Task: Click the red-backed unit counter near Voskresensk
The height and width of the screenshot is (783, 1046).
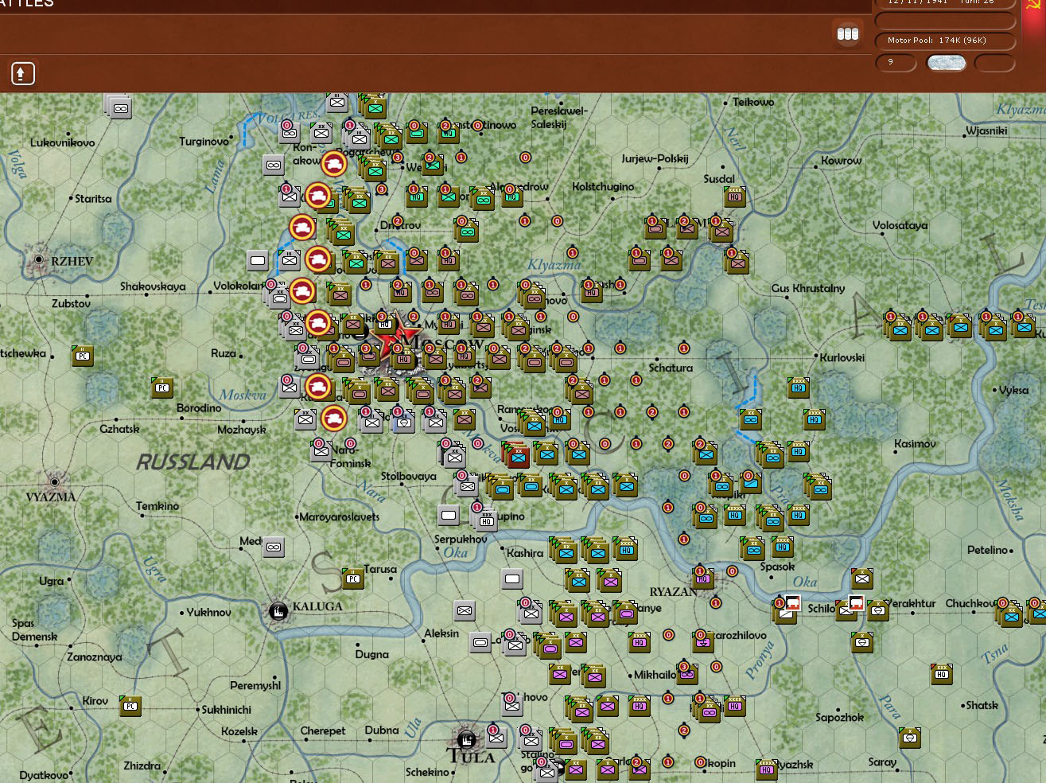Action: (x=518, y=455)
